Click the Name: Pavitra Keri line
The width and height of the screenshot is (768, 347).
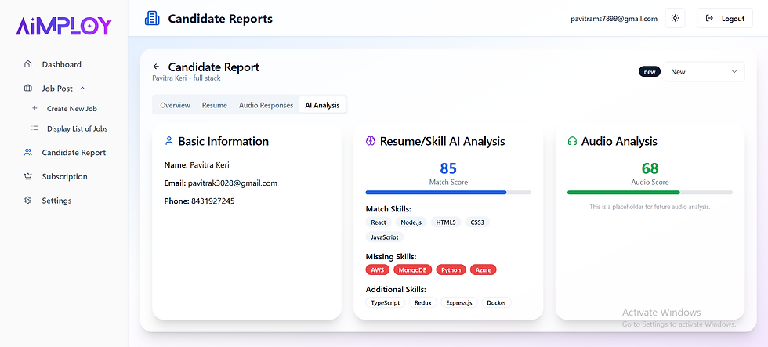coord(197,165)
